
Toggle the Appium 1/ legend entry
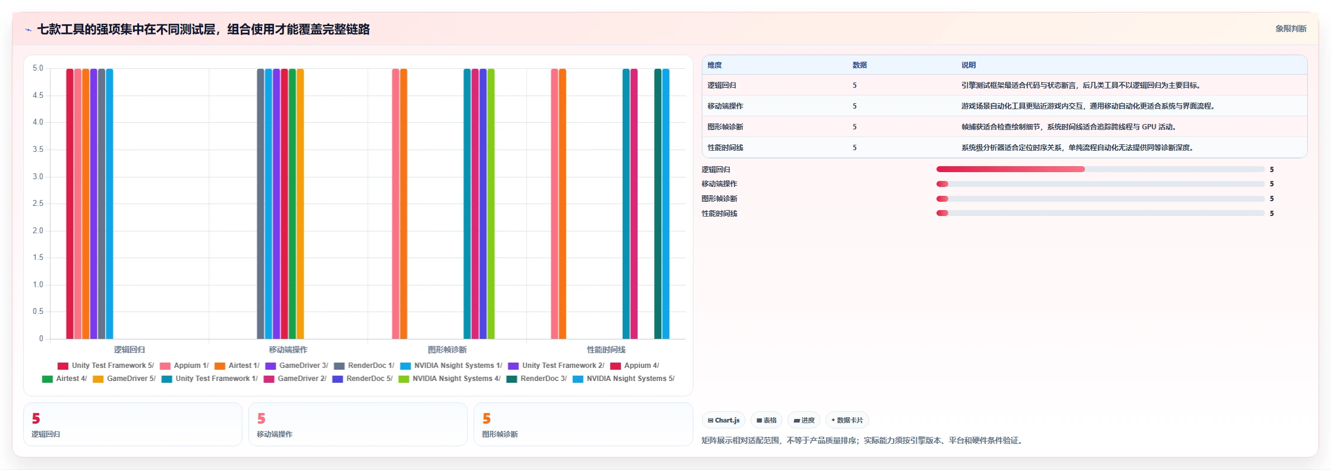pos(184,366)
